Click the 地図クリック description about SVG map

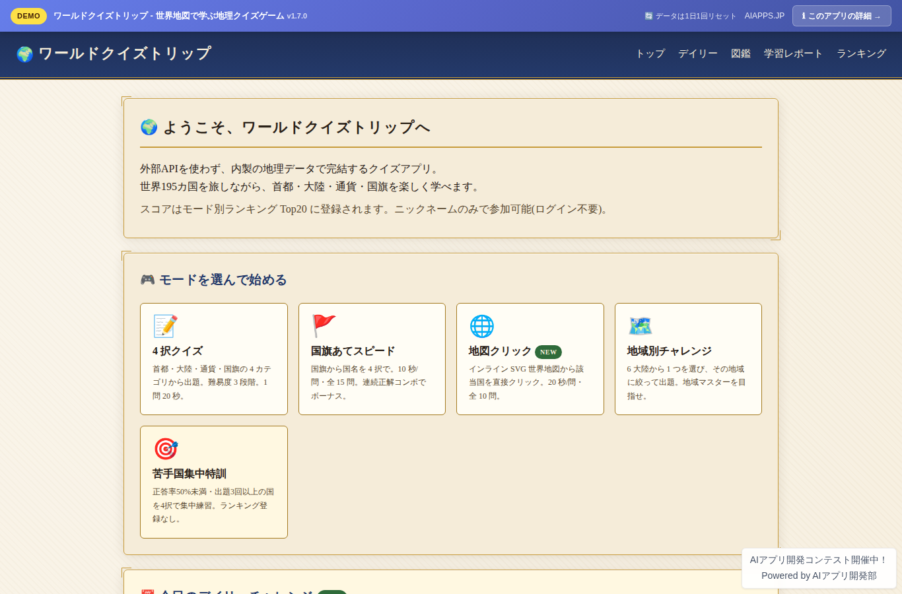click(527, 382)
